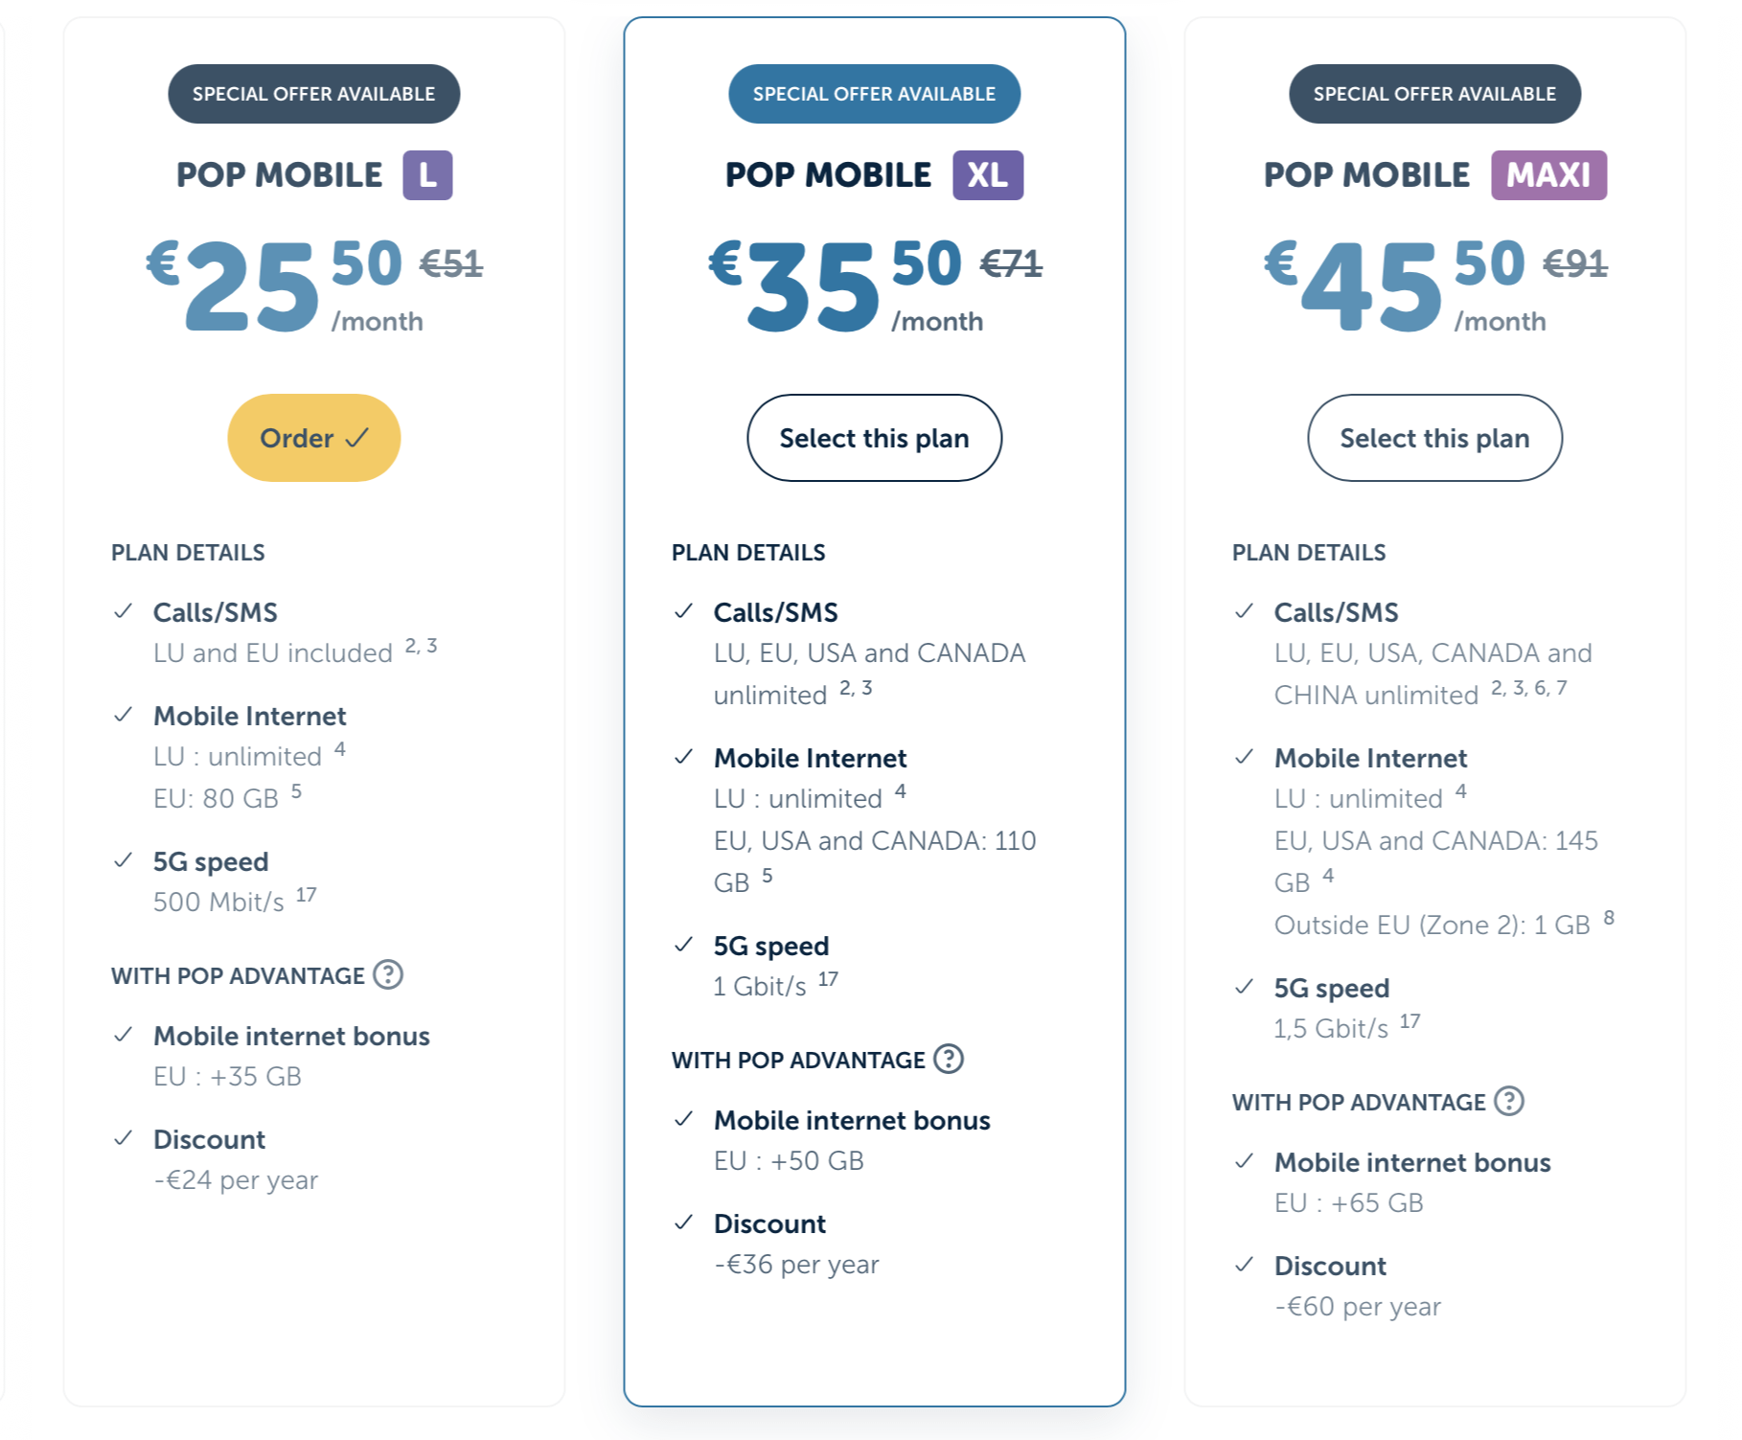Click the Discount checkmark in MAXI plan
The image size is (1742, 1440).
click(x=1244, y=1265)
